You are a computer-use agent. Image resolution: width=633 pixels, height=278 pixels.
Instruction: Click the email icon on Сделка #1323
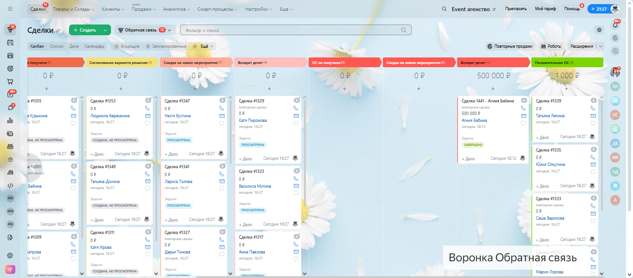[x=296, y=186]
